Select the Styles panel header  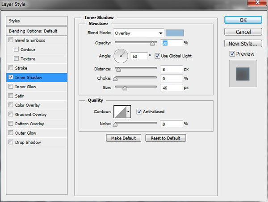pos(37,21)
